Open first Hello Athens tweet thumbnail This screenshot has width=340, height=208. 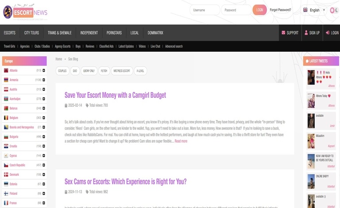[311, 77]
